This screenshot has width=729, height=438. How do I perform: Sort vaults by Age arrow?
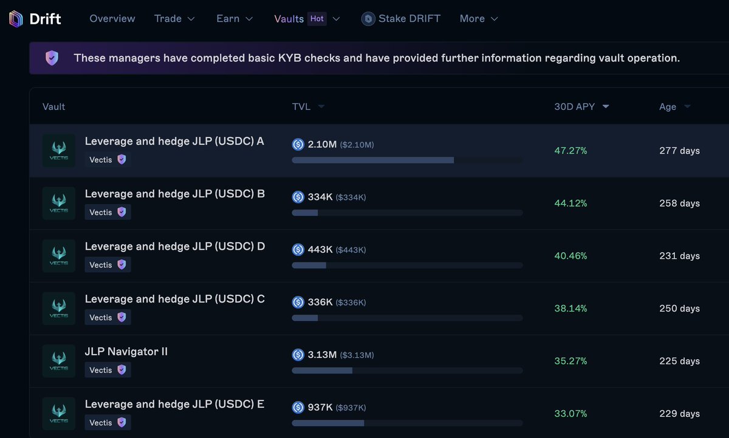coord(687,107)
